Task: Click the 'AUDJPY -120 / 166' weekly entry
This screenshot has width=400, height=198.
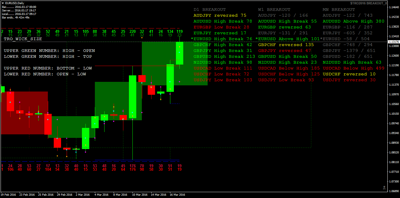Action: pyautogui.click(x=283, y=16)
